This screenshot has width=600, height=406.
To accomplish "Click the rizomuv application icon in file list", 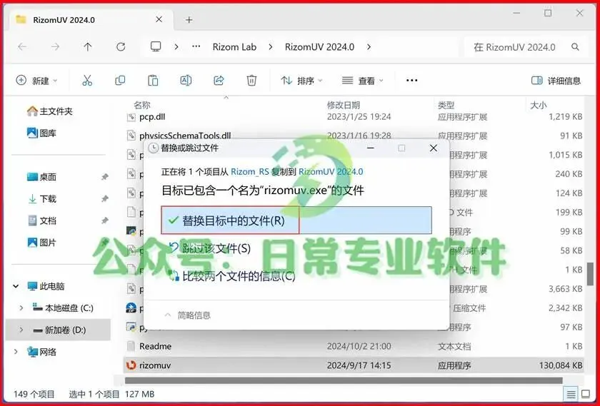I will pos(131,365).
